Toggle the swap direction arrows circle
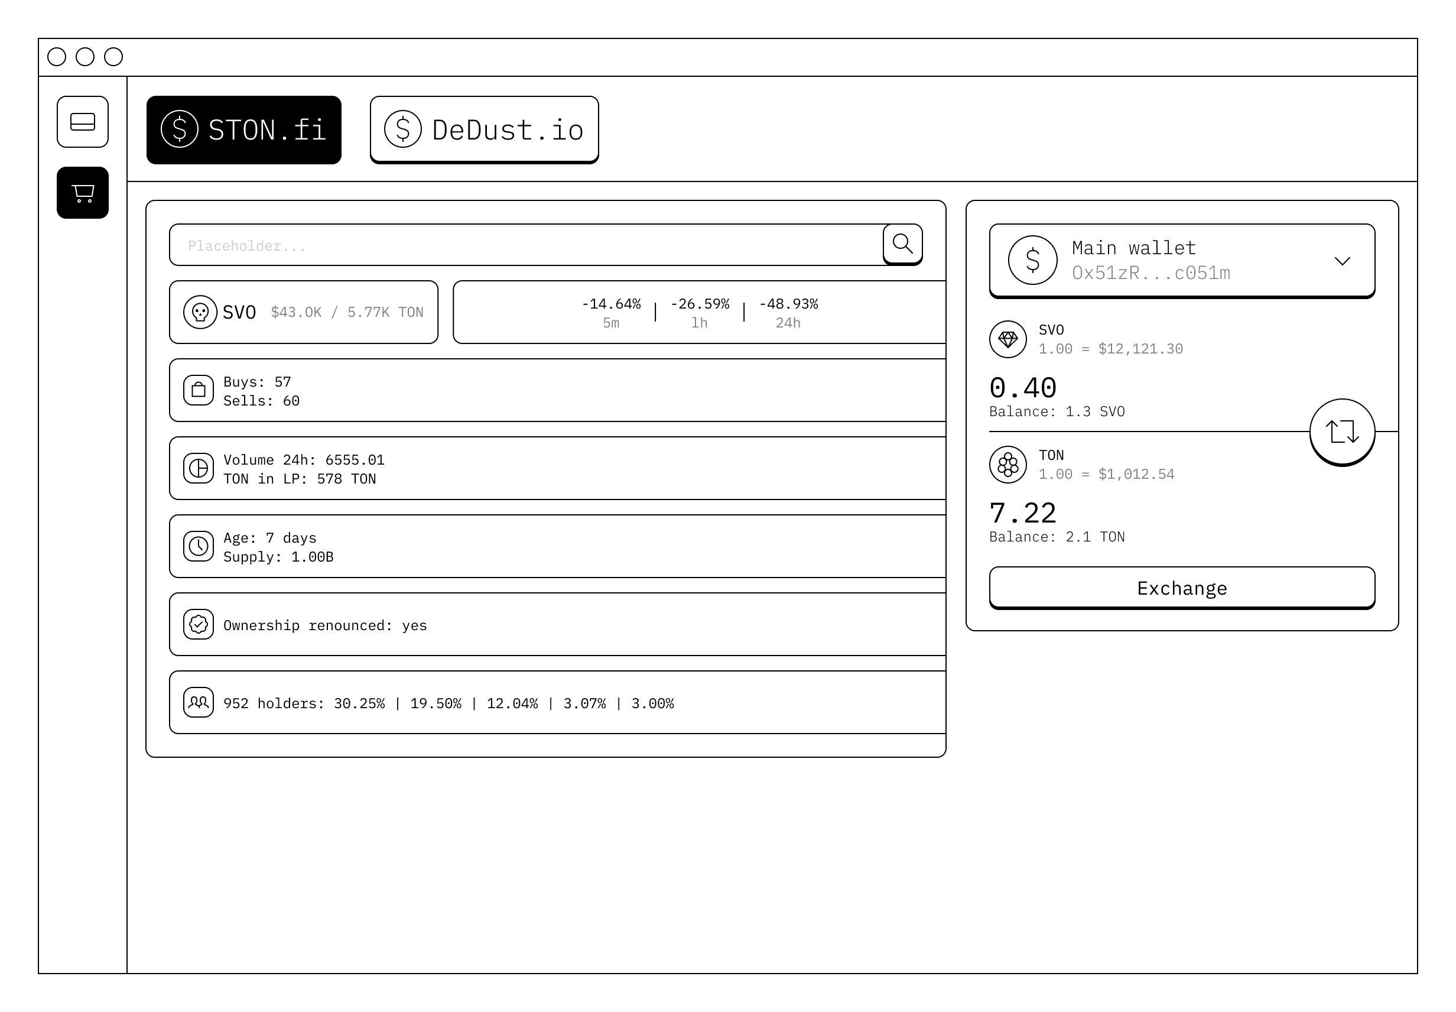Image resolution: width=1456 pixels, height=1012 pixels. (x=1343, y=431)
